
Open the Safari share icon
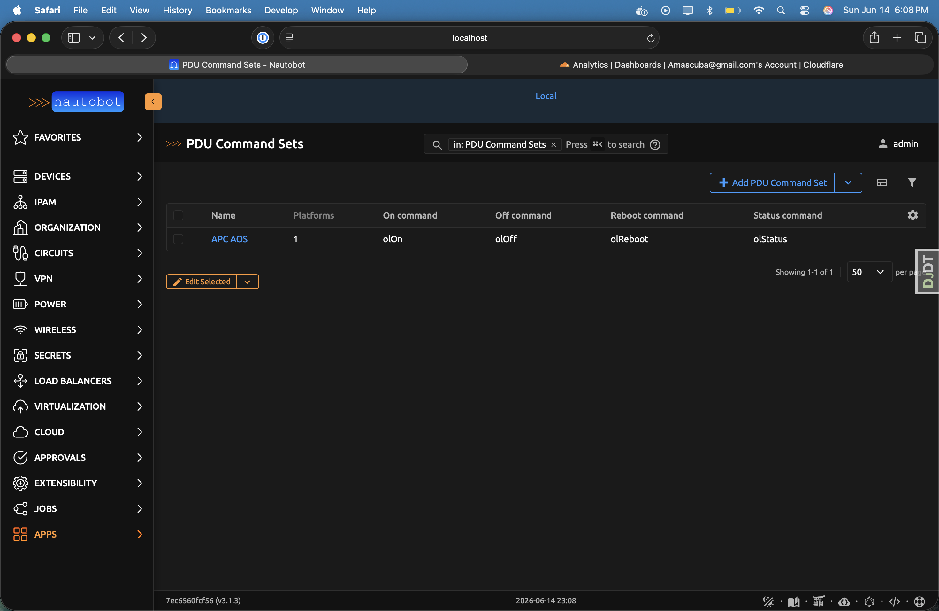coord(874,37)
